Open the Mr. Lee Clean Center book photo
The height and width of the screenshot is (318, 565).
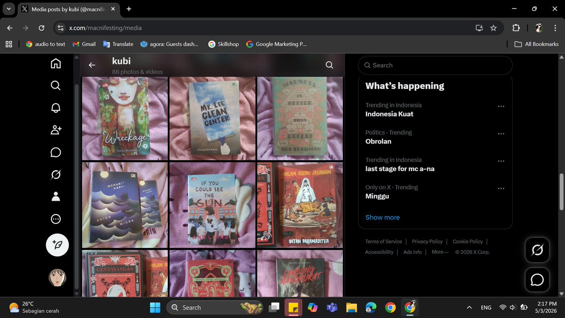pyautogui.click(x=212, y=119)
